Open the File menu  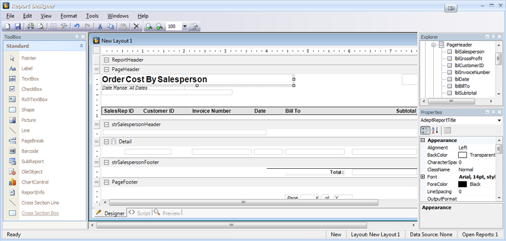pos(10,16)
